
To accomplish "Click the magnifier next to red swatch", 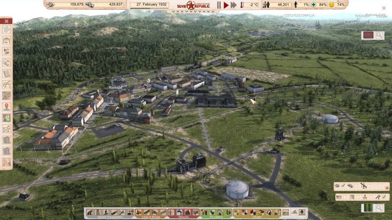I will 379,35.
